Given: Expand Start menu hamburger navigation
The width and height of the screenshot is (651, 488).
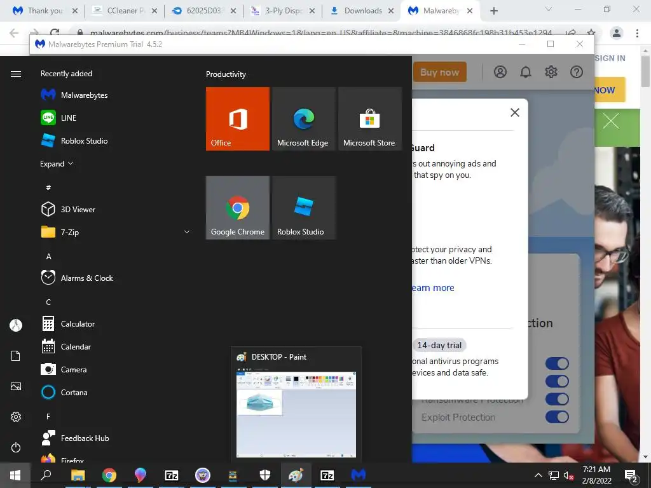Looking at the screenshot, I should pyautogui.click(x=16, y=74).
